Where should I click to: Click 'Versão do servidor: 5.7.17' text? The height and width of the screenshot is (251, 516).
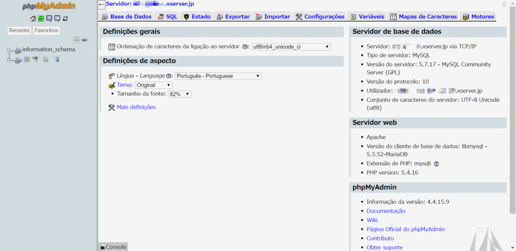(x=429, y=68)
